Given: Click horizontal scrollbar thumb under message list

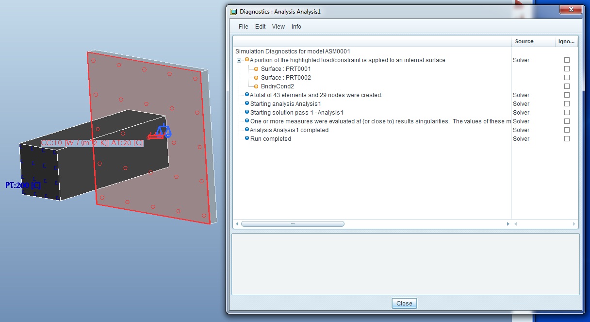Looking at the screenshot, I should pos(293,224).
